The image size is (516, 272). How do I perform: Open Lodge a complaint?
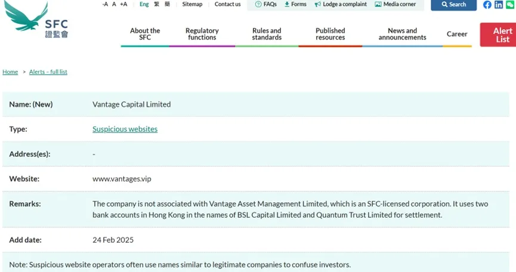tap(341, 4)
